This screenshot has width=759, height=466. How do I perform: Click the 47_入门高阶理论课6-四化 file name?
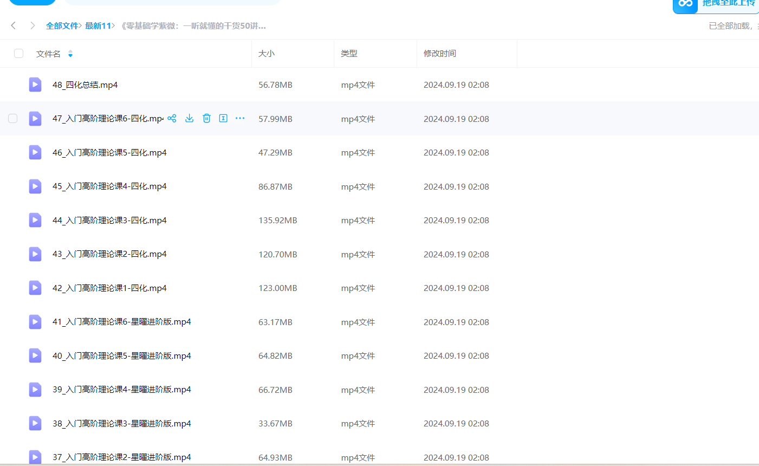pos(108,119)
